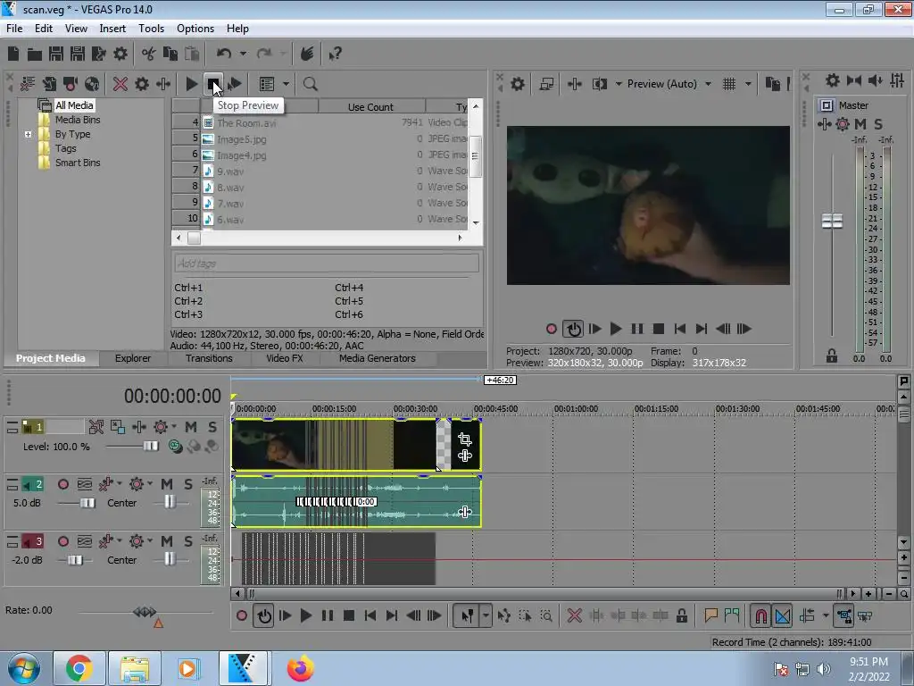The height and width of the screenshot is (686, 914).
Task: Start the media preview in Project Media
Action: (x=191, y=84)
